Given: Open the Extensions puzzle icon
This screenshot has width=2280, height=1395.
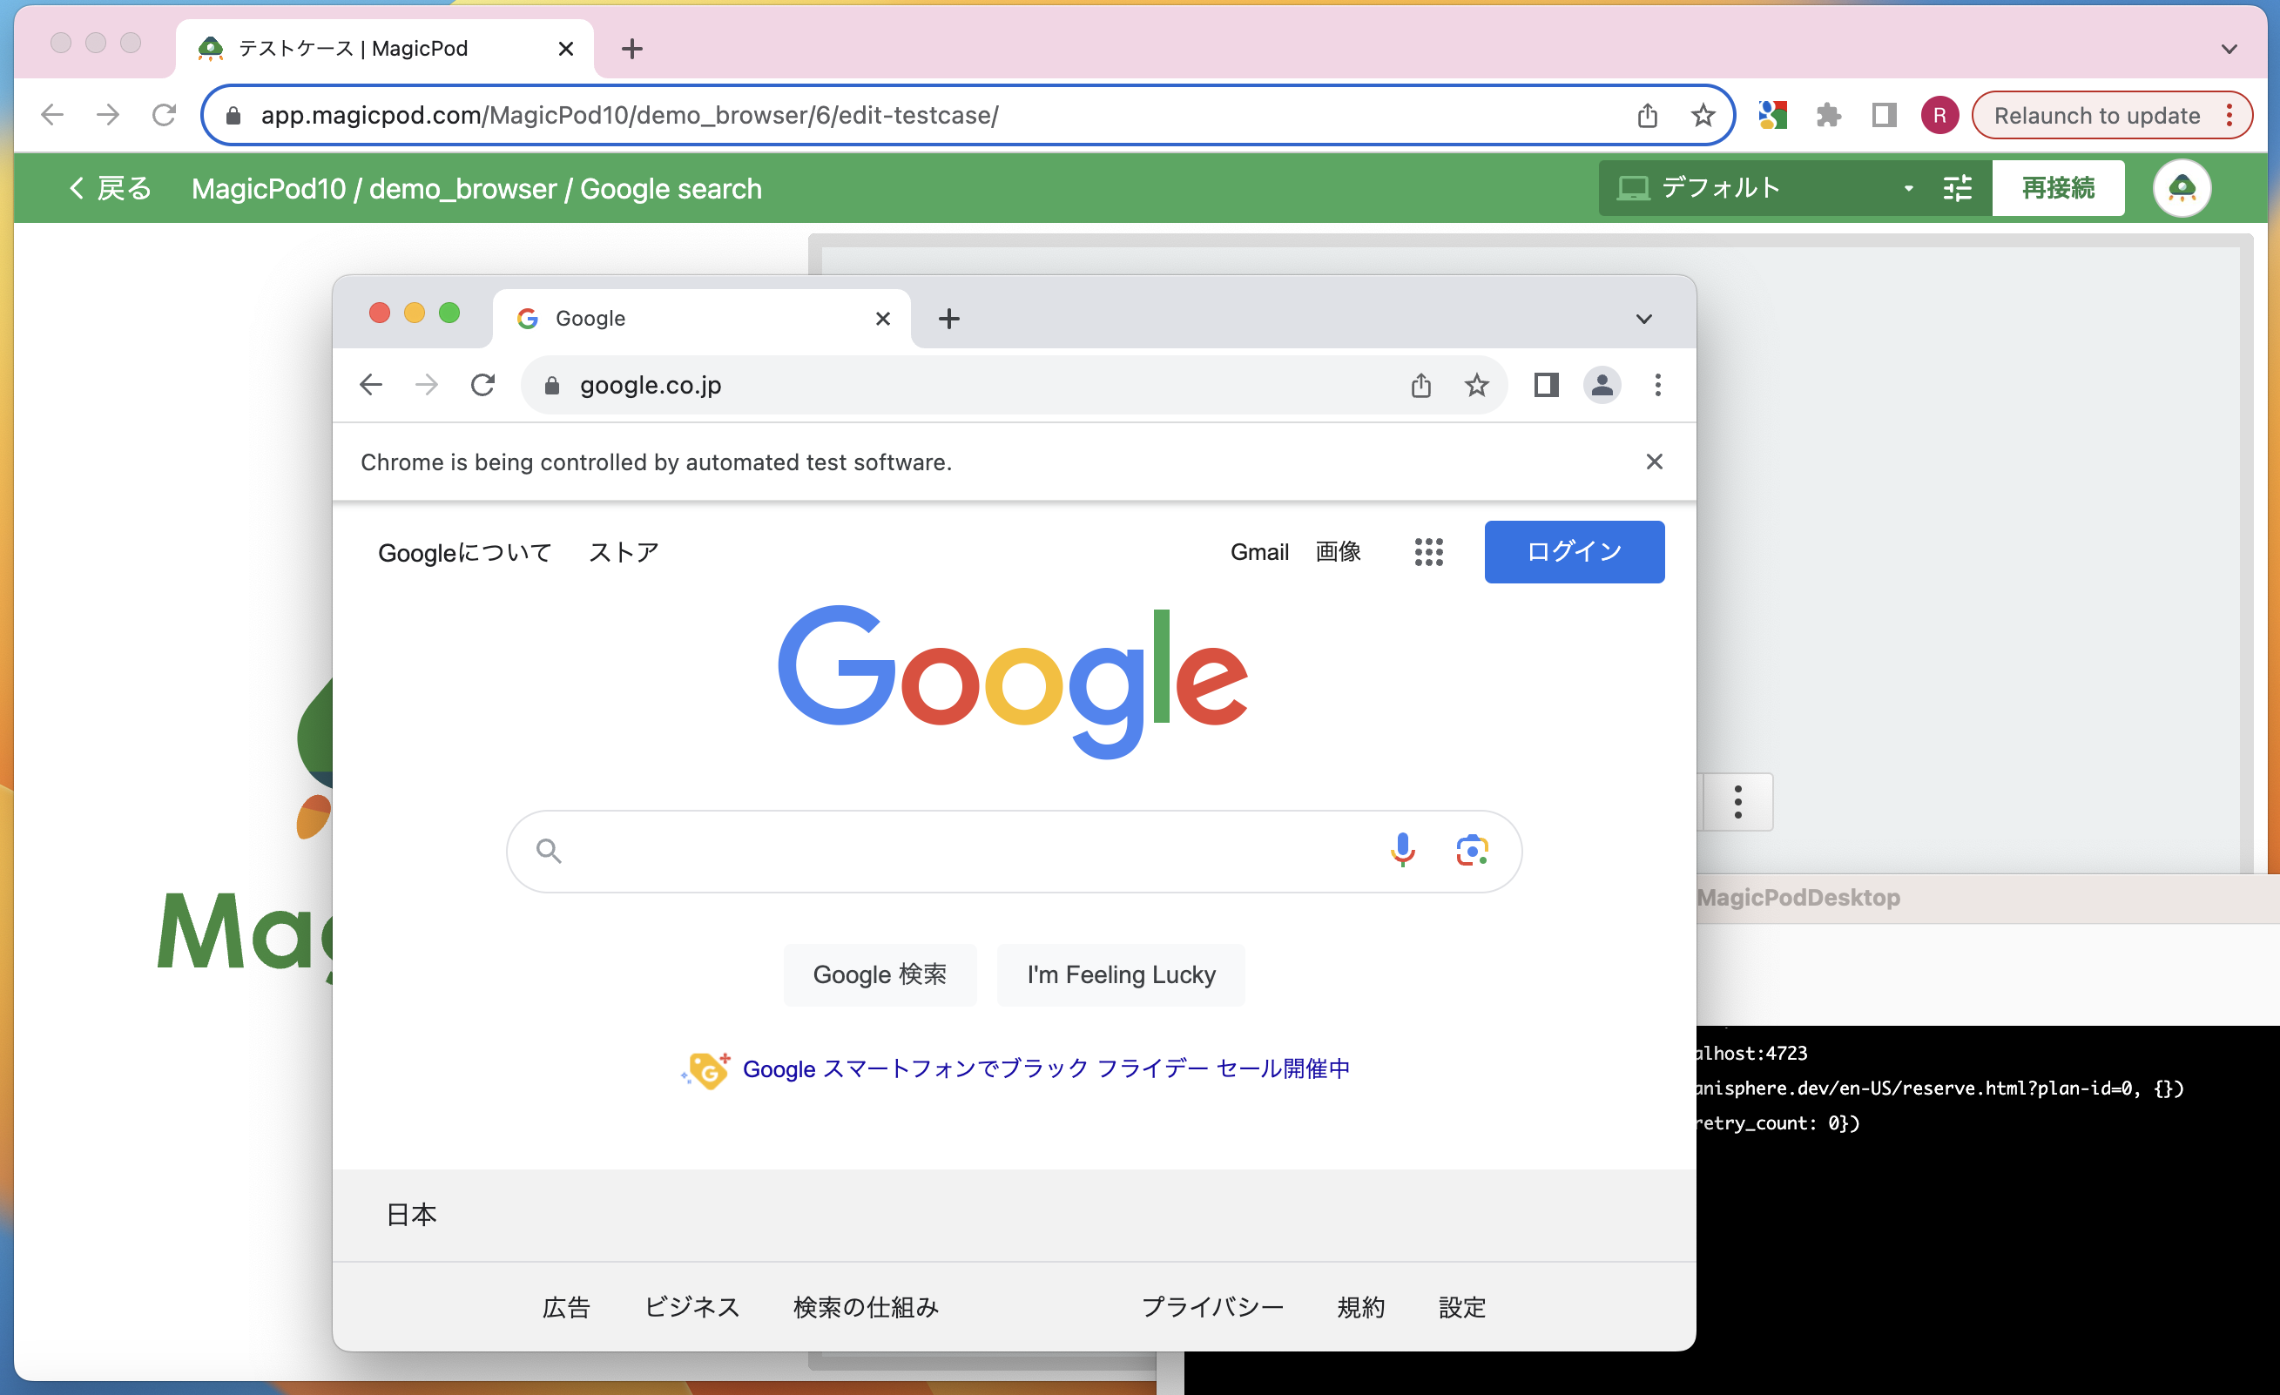Looking at the screenshot, I should point(1827,115).
